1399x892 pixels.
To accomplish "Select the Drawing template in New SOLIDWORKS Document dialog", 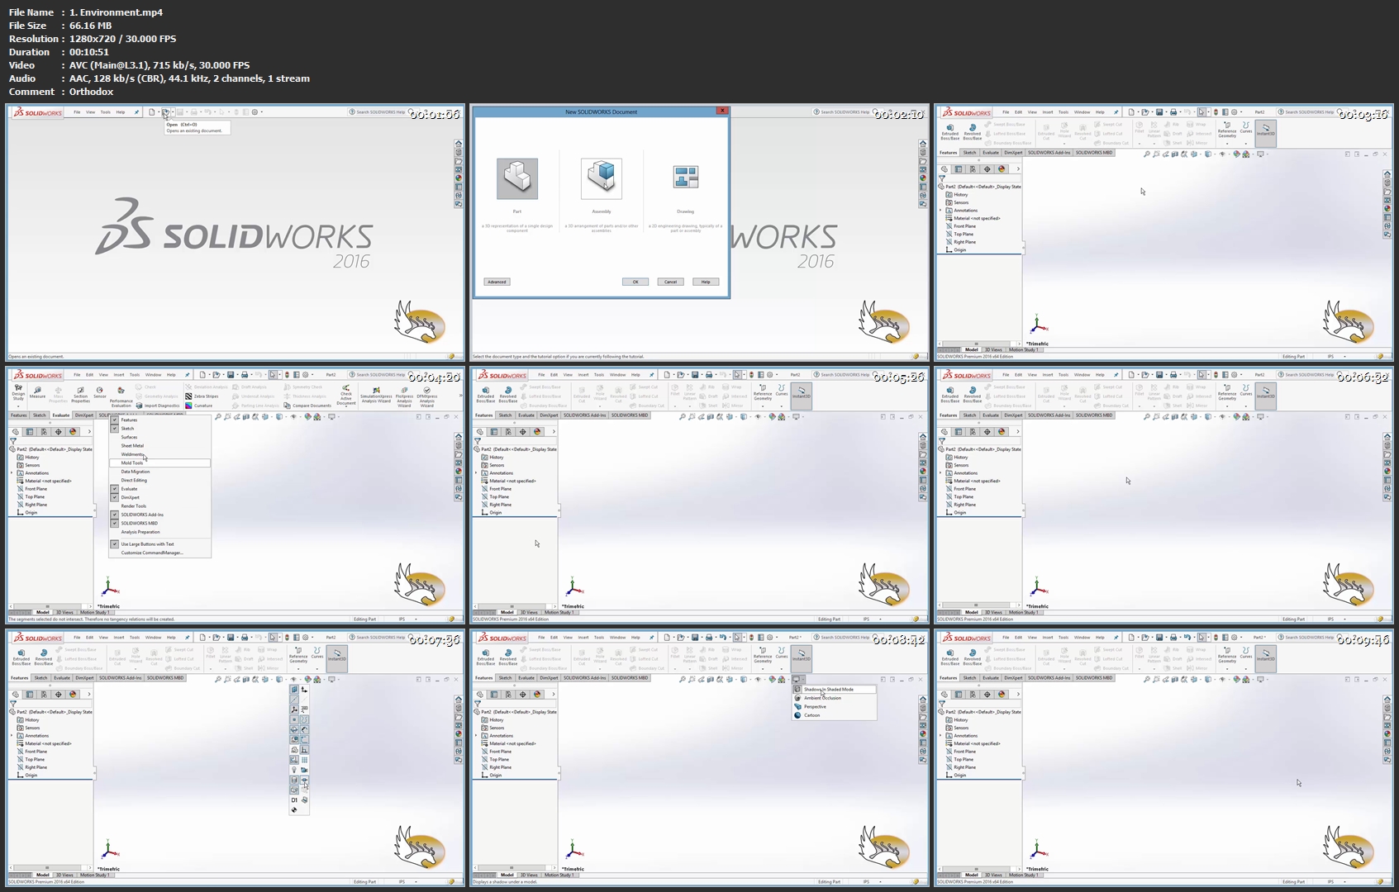I will pyautogui.click(x=686, y=177).
